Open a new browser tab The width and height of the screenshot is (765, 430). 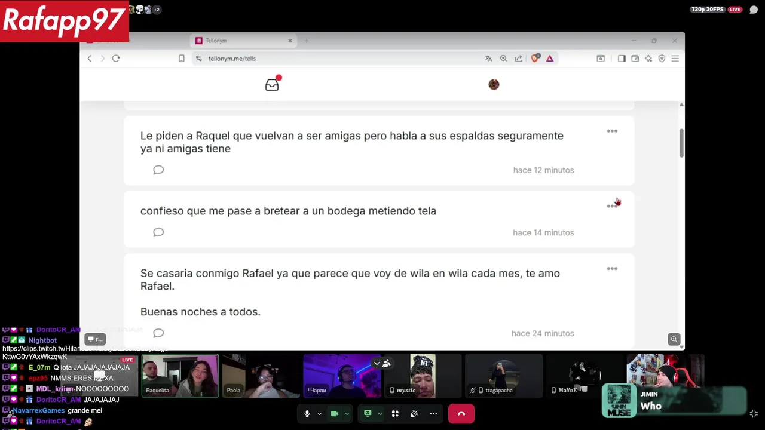pos(307,41)
